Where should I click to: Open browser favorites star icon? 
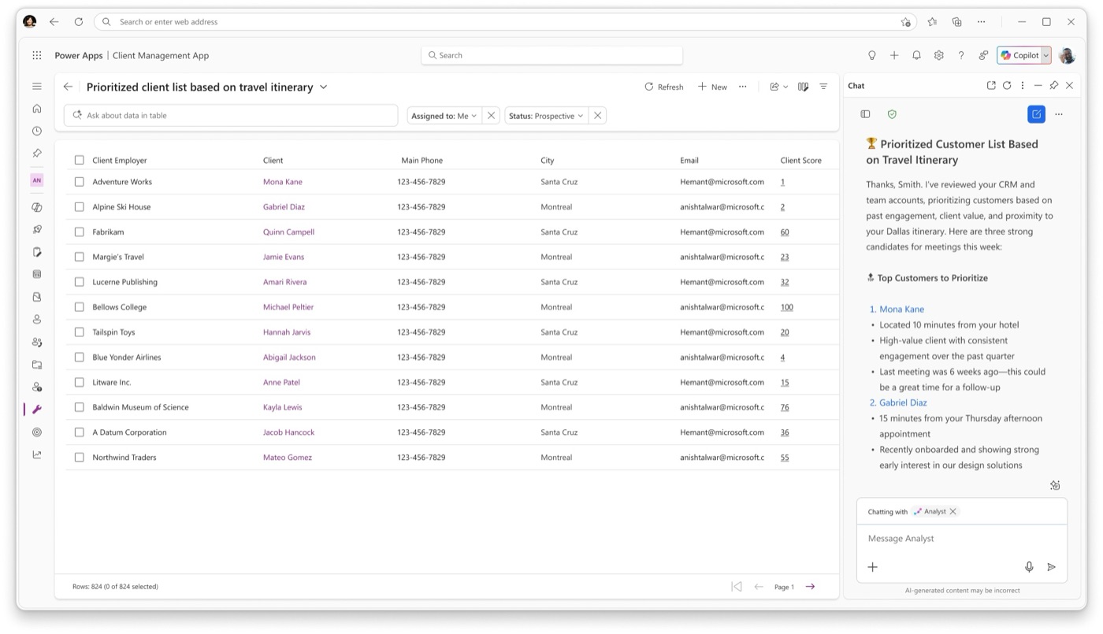point(932,22)
